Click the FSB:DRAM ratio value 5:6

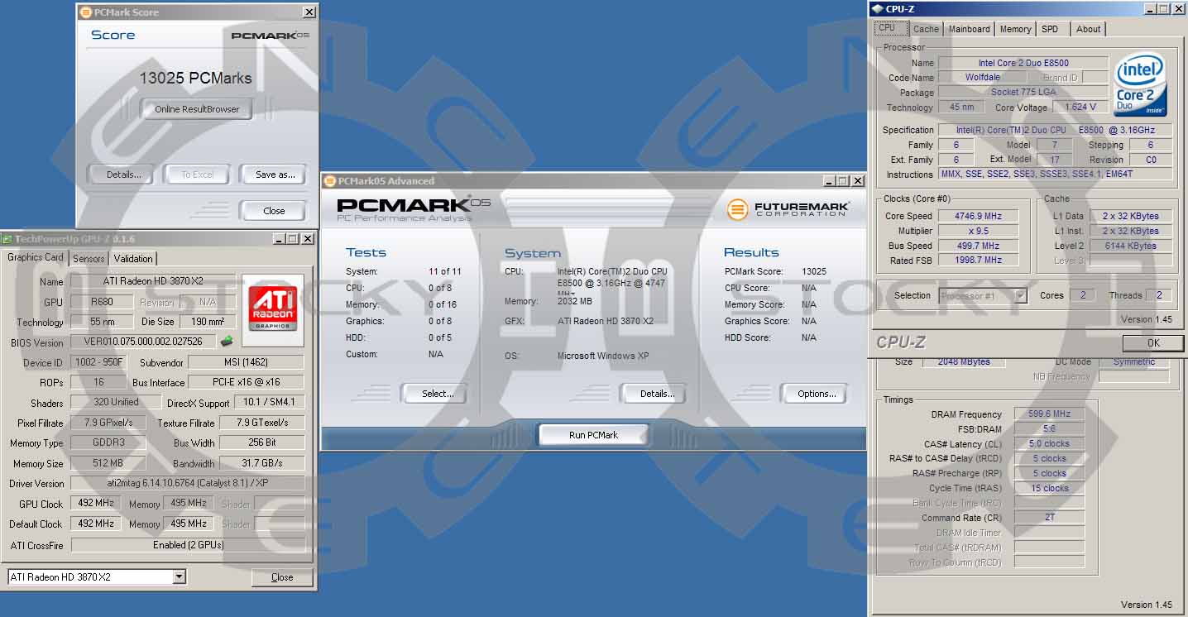tap(1049, 429)
